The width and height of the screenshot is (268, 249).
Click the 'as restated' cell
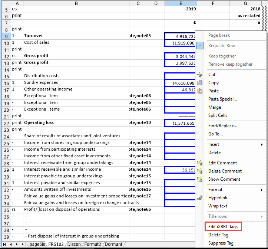click(245, 16)
